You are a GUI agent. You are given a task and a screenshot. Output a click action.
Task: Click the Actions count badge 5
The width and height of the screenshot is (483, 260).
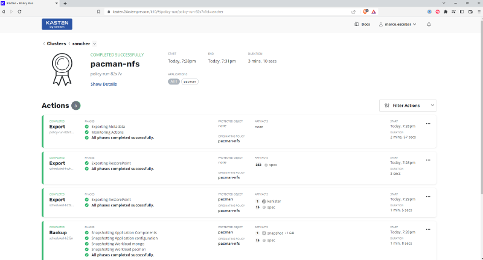pos(76,106)
